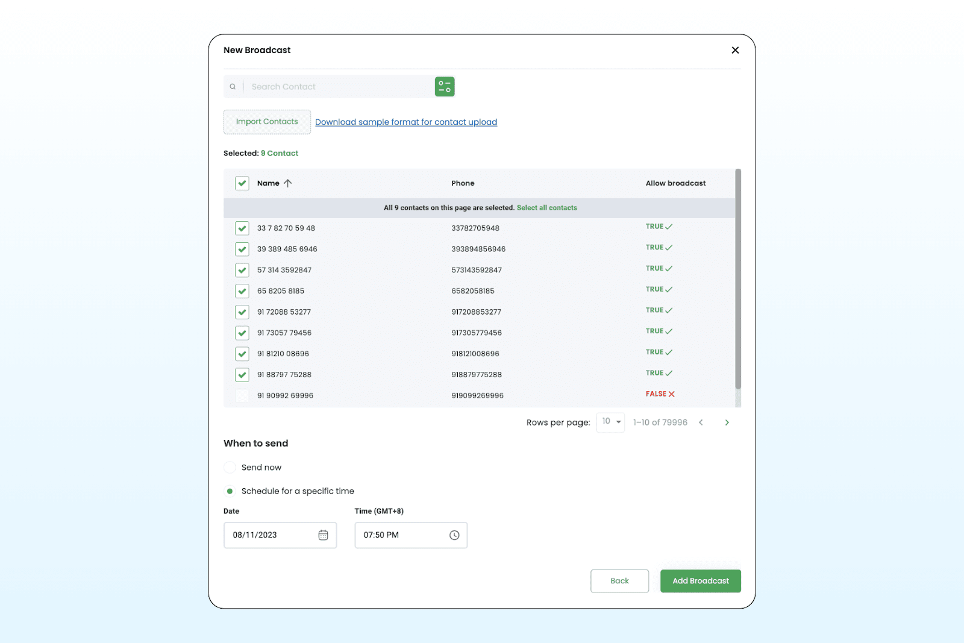Uncheck contact 91 73057 79456
The width and height of the screenshot is (964, 643).
pyautogui.click(x=242, y=333)
